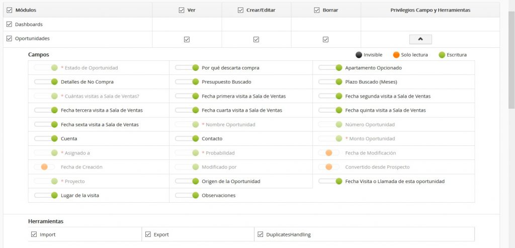Toggle Plazo Buscado (Meses) switch
This screenshot has height=248, width=515.
coord(330,82)
